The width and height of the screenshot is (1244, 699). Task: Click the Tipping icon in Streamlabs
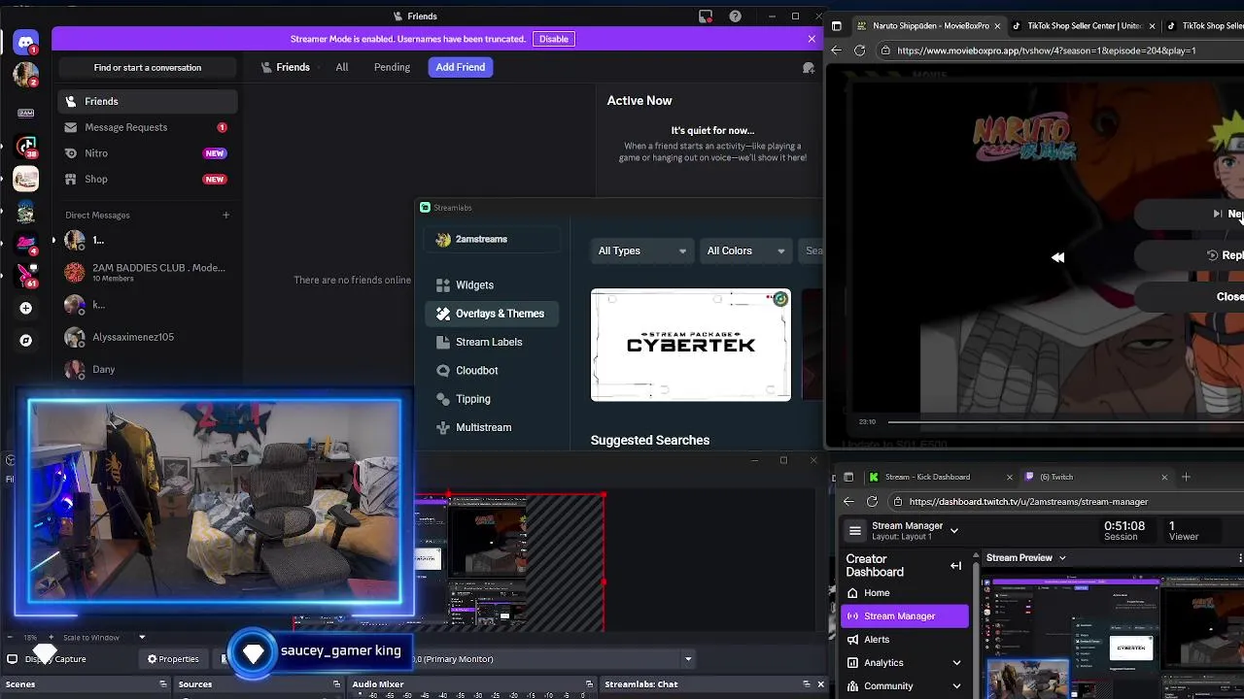point(443,399)
